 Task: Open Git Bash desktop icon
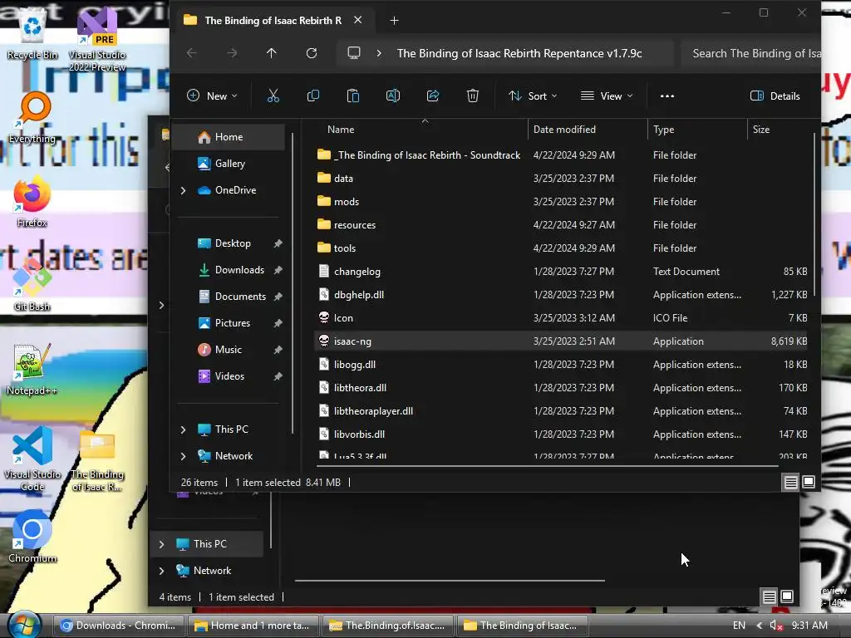pyautogui.click(x=32, y=285)
